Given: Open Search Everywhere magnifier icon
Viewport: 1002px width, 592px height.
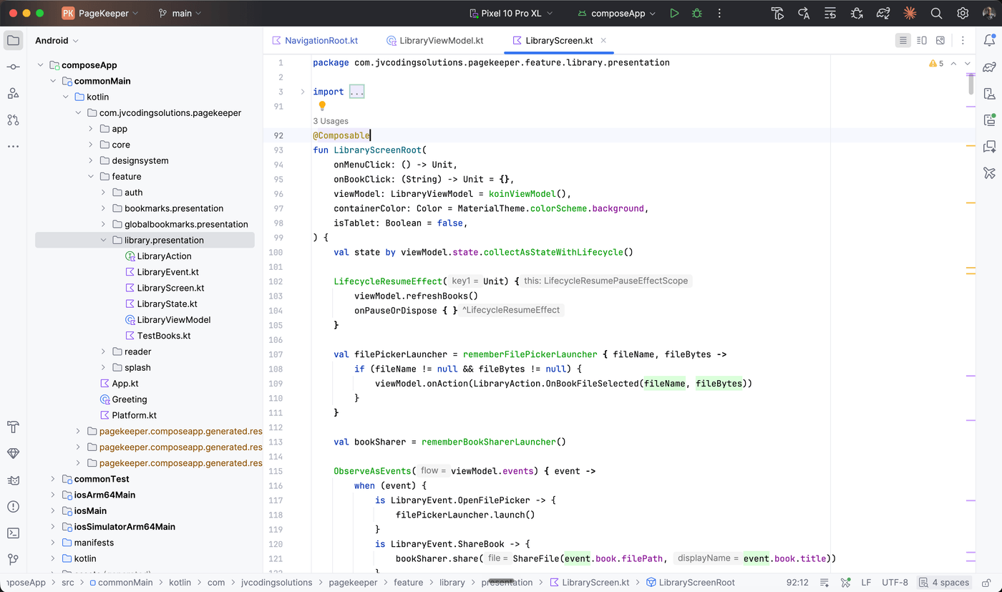Looking at the screenshot, I should (x=936, y=13).
